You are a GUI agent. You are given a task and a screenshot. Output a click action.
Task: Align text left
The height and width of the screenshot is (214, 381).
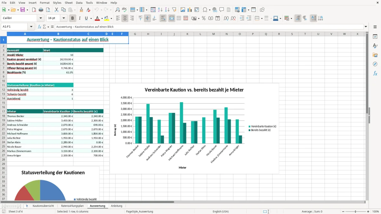point(118,18)
